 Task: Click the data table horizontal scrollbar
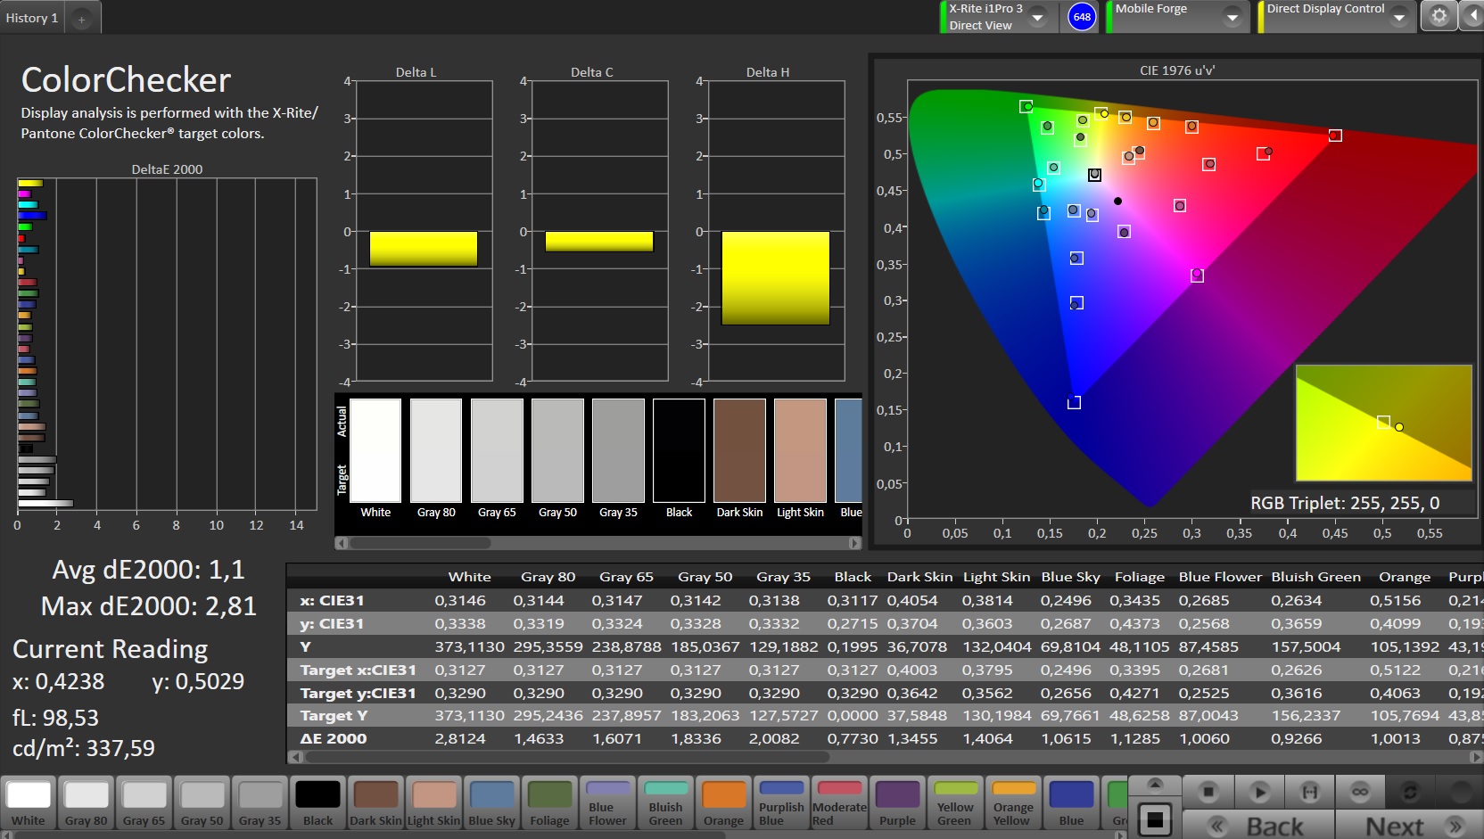566,757
